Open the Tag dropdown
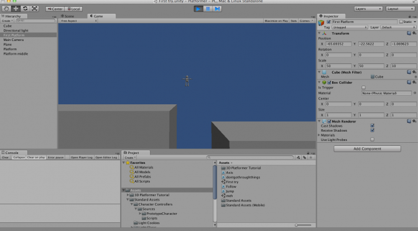This screenshot has width=418, height=231. click(350, 27)
